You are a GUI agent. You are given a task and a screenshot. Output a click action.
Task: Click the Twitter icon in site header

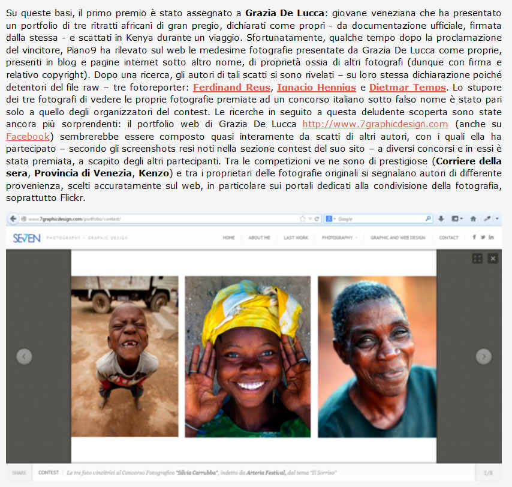coord(483,238)
